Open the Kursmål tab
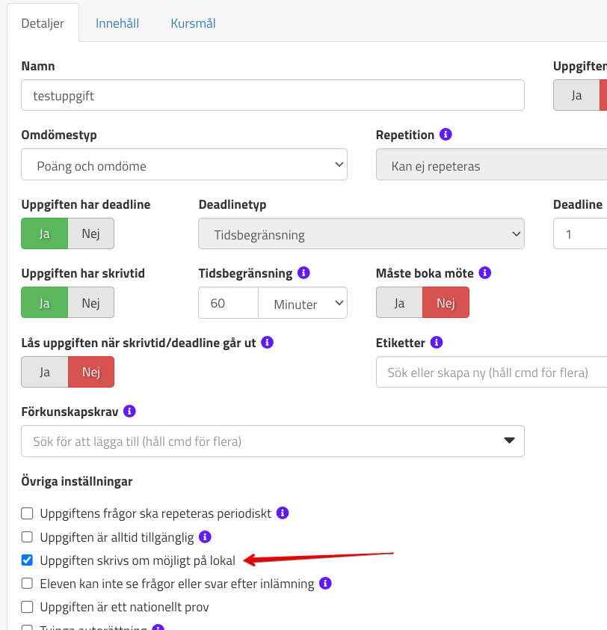This screenshot has height=630, width=607. pyautogui.click(x=193, y=23)
